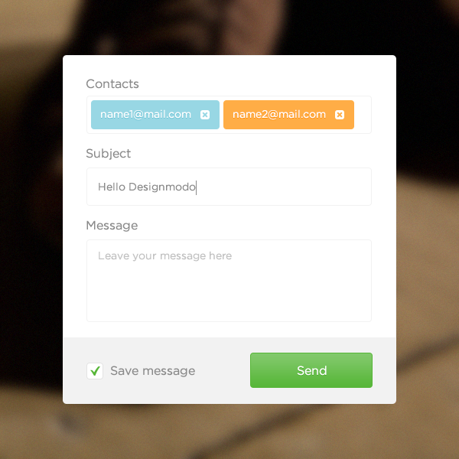Click into the Message text area
Image resolution: width=459 pixels, height=459 pixels.
coord(229,281)
